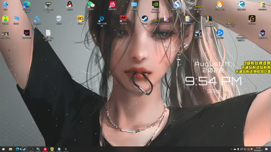Open the notification center icon
271x152 pixels.
[x=266, y=149]
